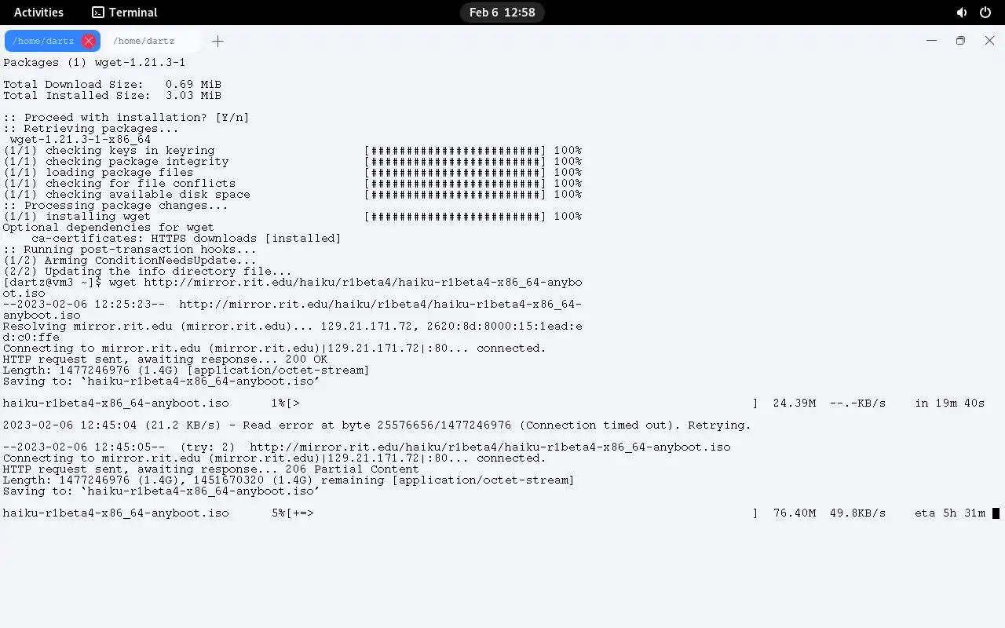Maximize or restore the terminal window
The width and height of the screenshot is (1005, 628).
click(x=960, y=41)
